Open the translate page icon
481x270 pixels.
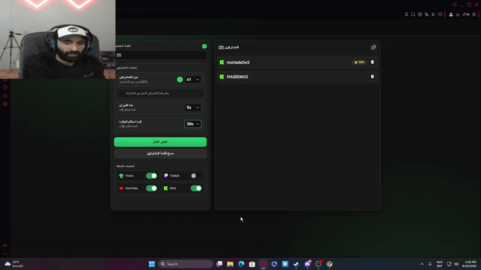tap(427, 14)
